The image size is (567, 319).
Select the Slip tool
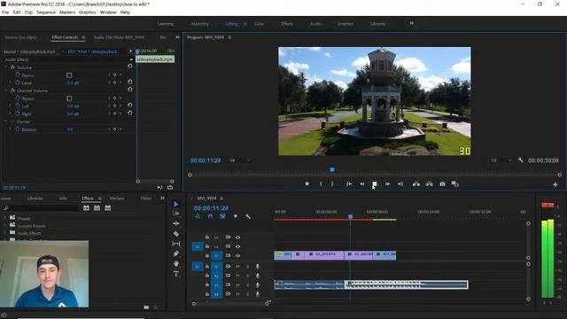[176, 244]
